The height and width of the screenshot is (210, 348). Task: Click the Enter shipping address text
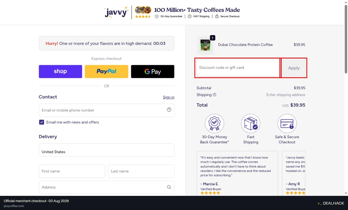[x=286, y=95]
